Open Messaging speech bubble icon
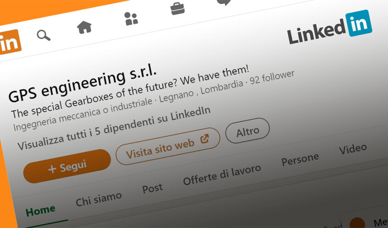This screenshot has width=388, height=228. 224,2
